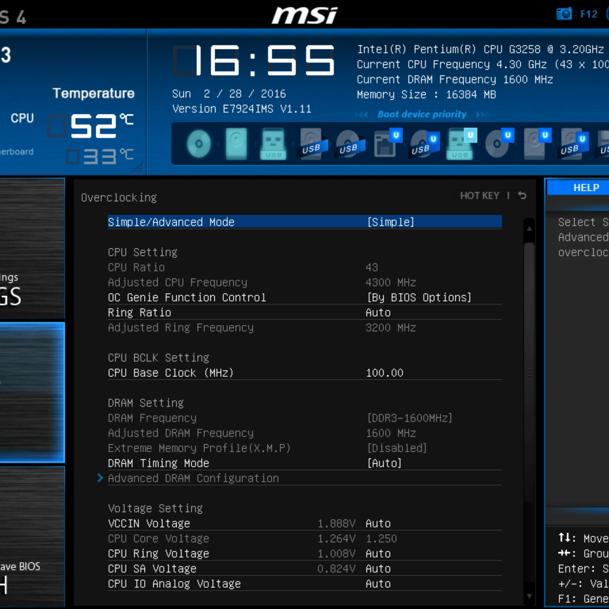This screenshot has width=609, height=609.
Task: Open the Extreme Memory Profile (X.M.P) option
Action: [x=304, y=448]
